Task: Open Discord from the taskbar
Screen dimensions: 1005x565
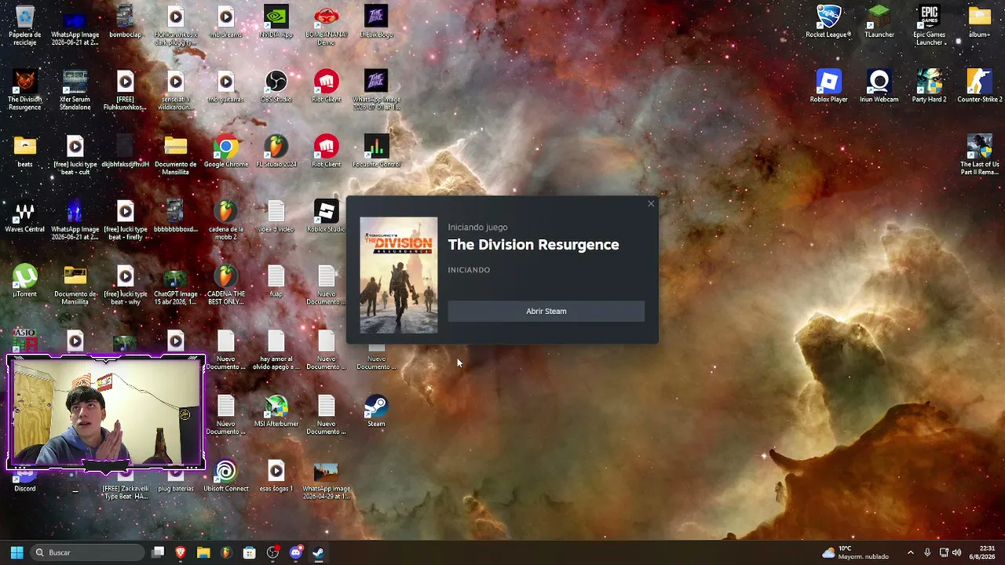Action: [x=295, y=552]
